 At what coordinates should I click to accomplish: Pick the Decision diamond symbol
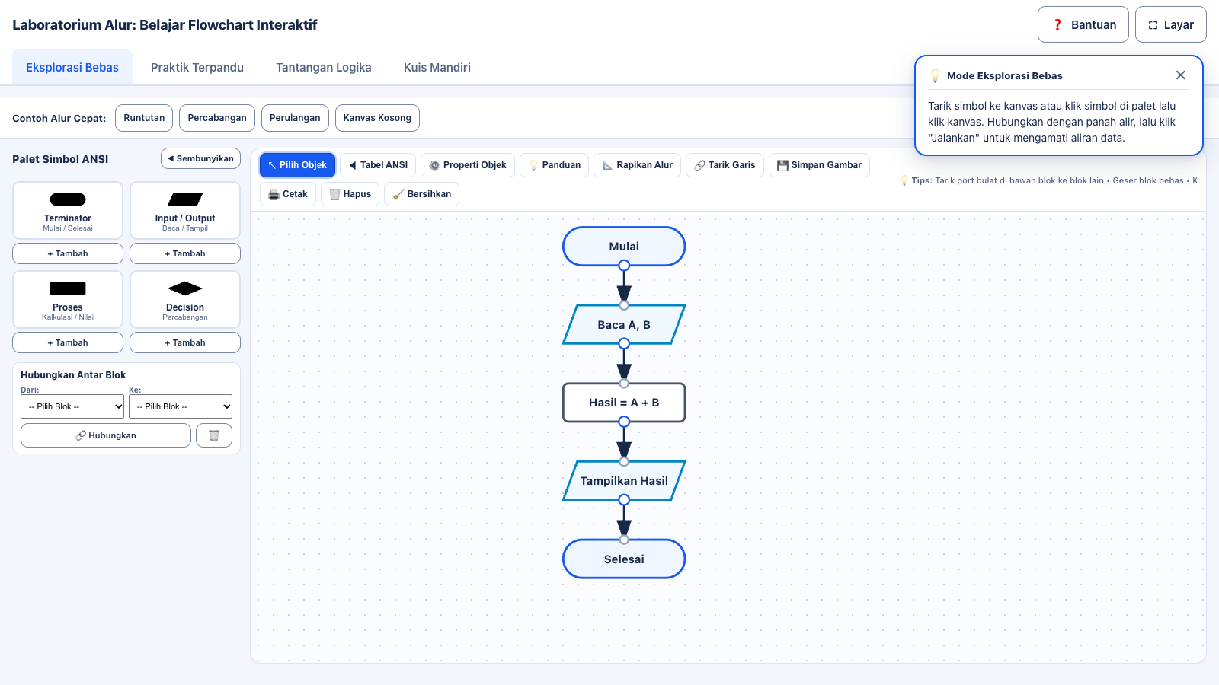click(185, 300)
